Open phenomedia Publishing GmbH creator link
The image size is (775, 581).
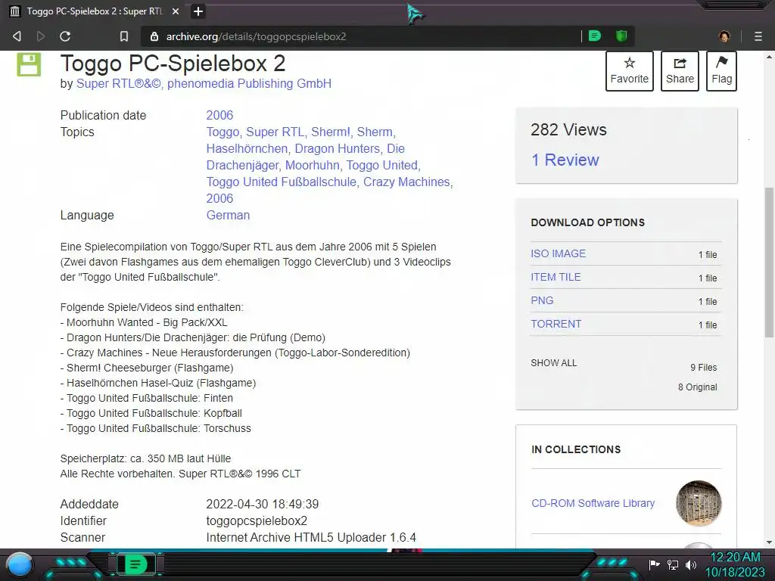(x=249, y=83)
